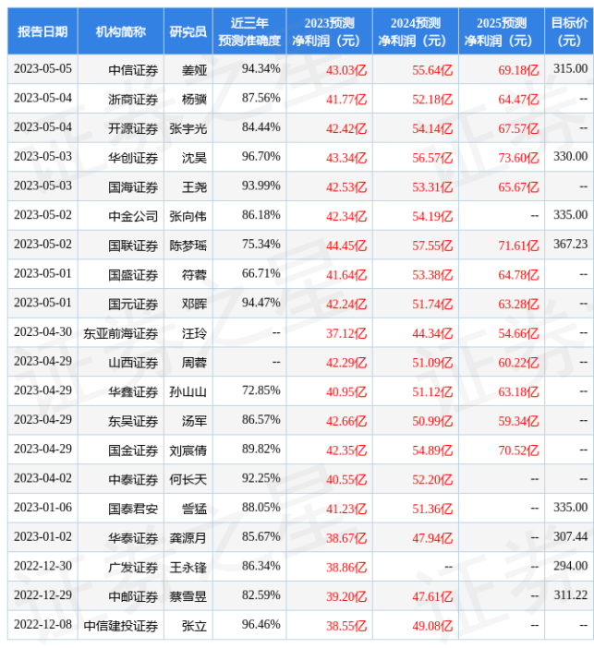
Task: Click 中金公司's target price 335.00
Action: (x=570, y=215)
